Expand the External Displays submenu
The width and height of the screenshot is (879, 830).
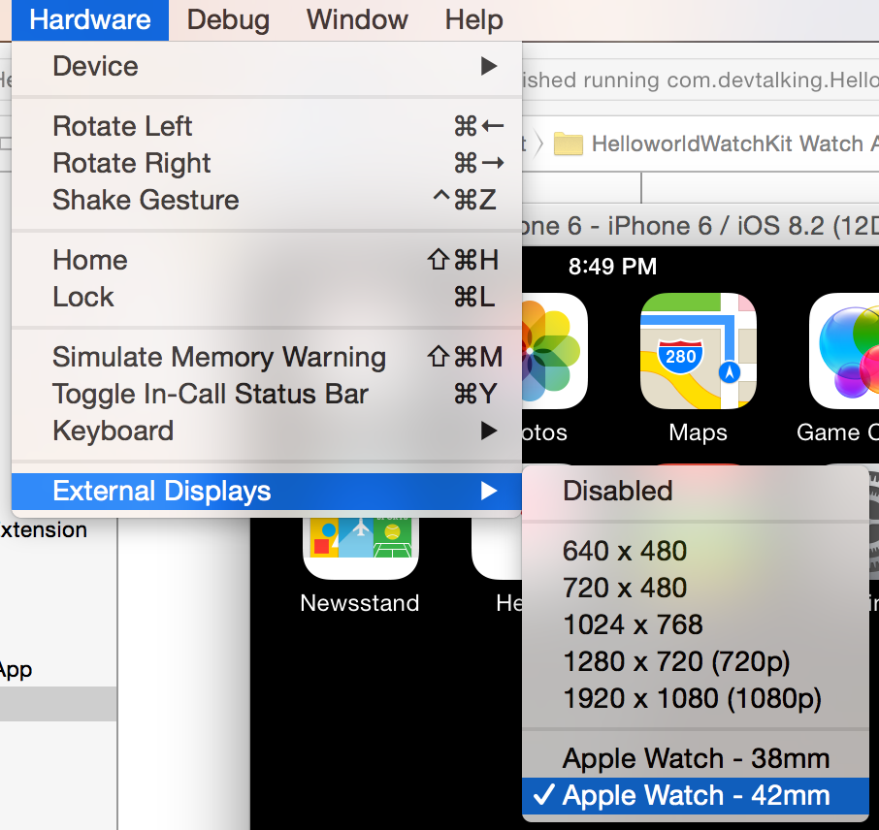(x=267, y=491)
